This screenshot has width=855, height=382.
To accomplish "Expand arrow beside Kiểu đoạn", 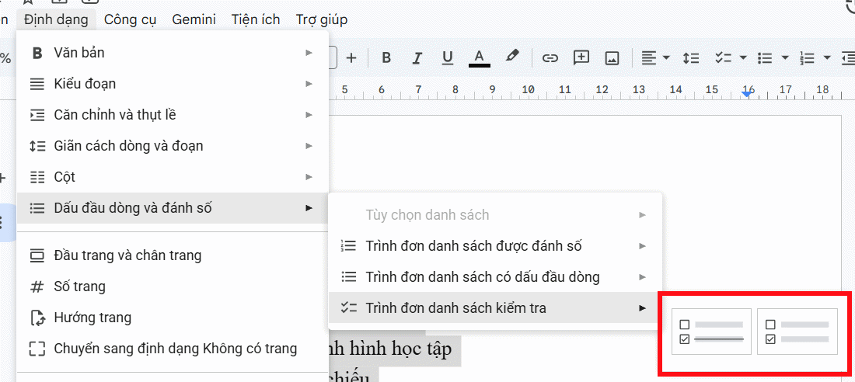I will pyautogui.click(x=309, y=84).
